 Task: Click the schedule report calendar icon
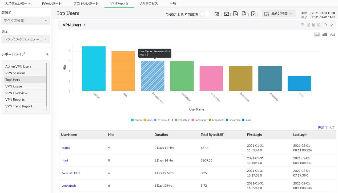pos(217,14)
